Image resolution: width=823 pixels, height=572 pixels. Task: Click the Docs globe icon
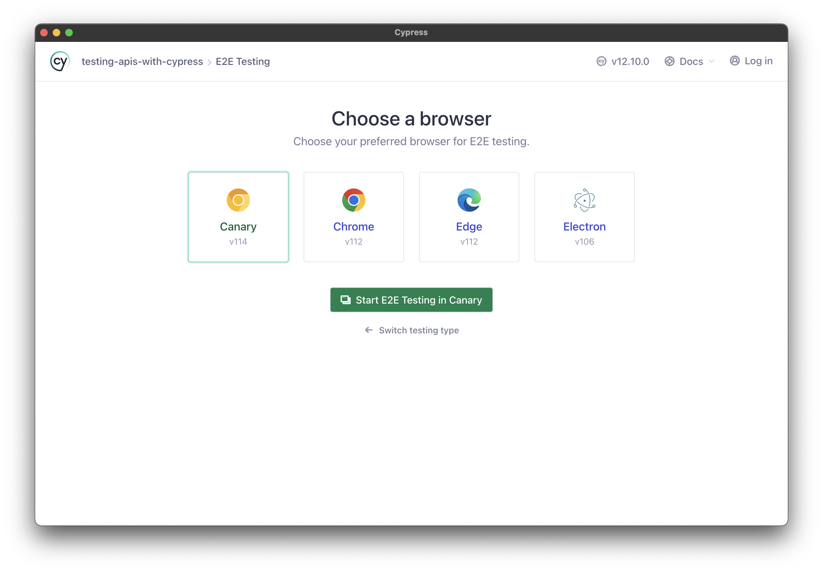(x=669, y=61)
